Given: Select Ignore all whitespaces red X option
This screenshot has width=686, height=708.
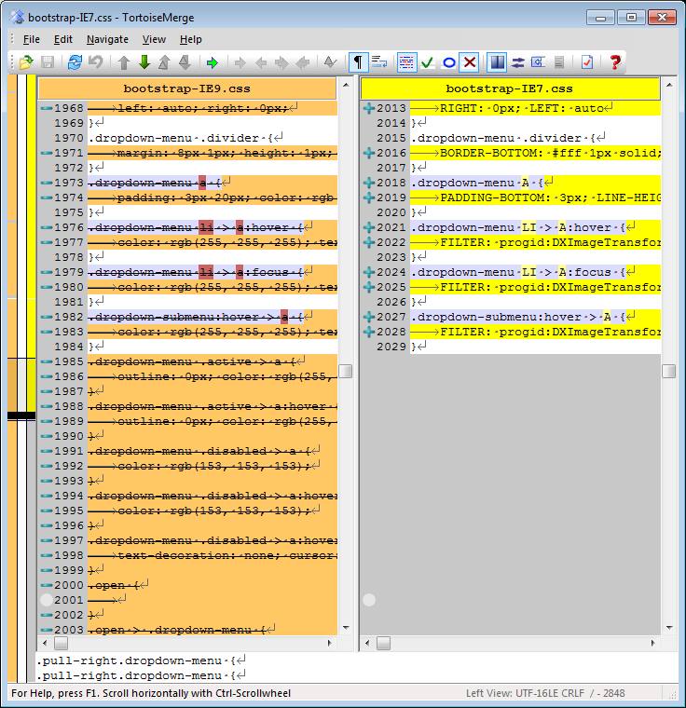Looking at the screenshot, I should pyautogui.click(x=470, y=61).
